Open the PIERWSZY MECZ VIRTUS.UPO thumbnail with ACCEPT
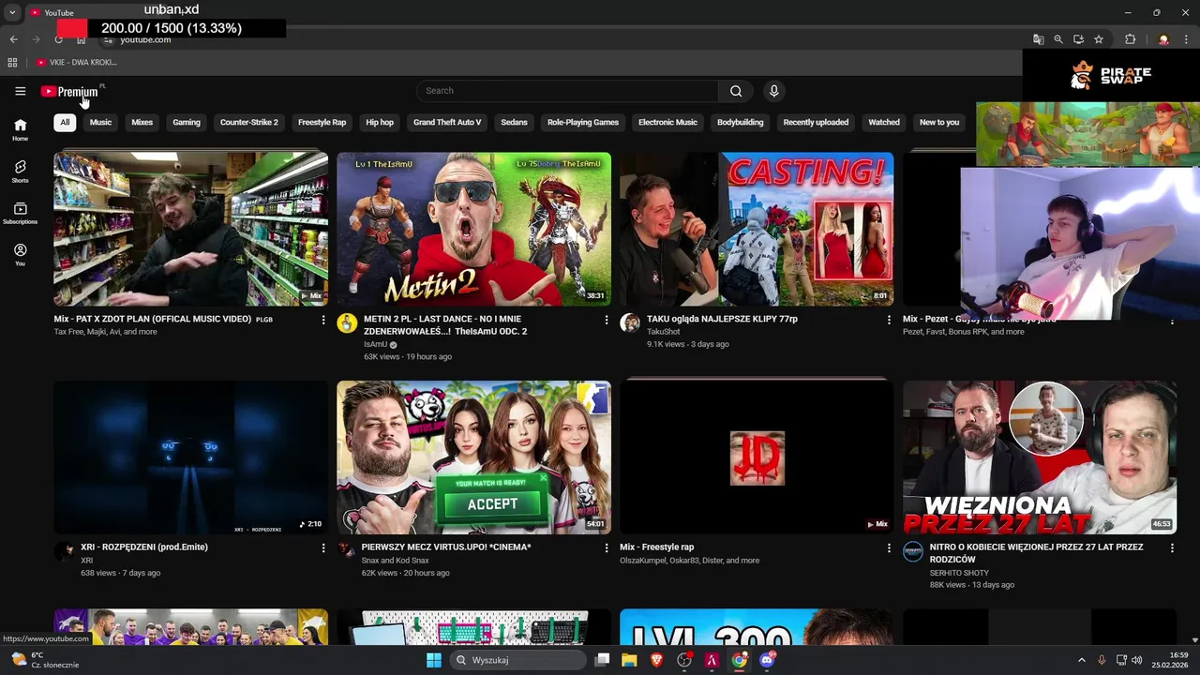Screen dimensions: 1200x675 pyautogui.click(x=473, y=457)
